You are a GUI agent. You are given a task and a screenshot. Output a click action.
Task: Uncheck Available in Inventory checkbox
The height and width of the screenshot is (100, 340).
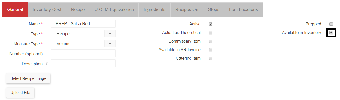(331, 33)
